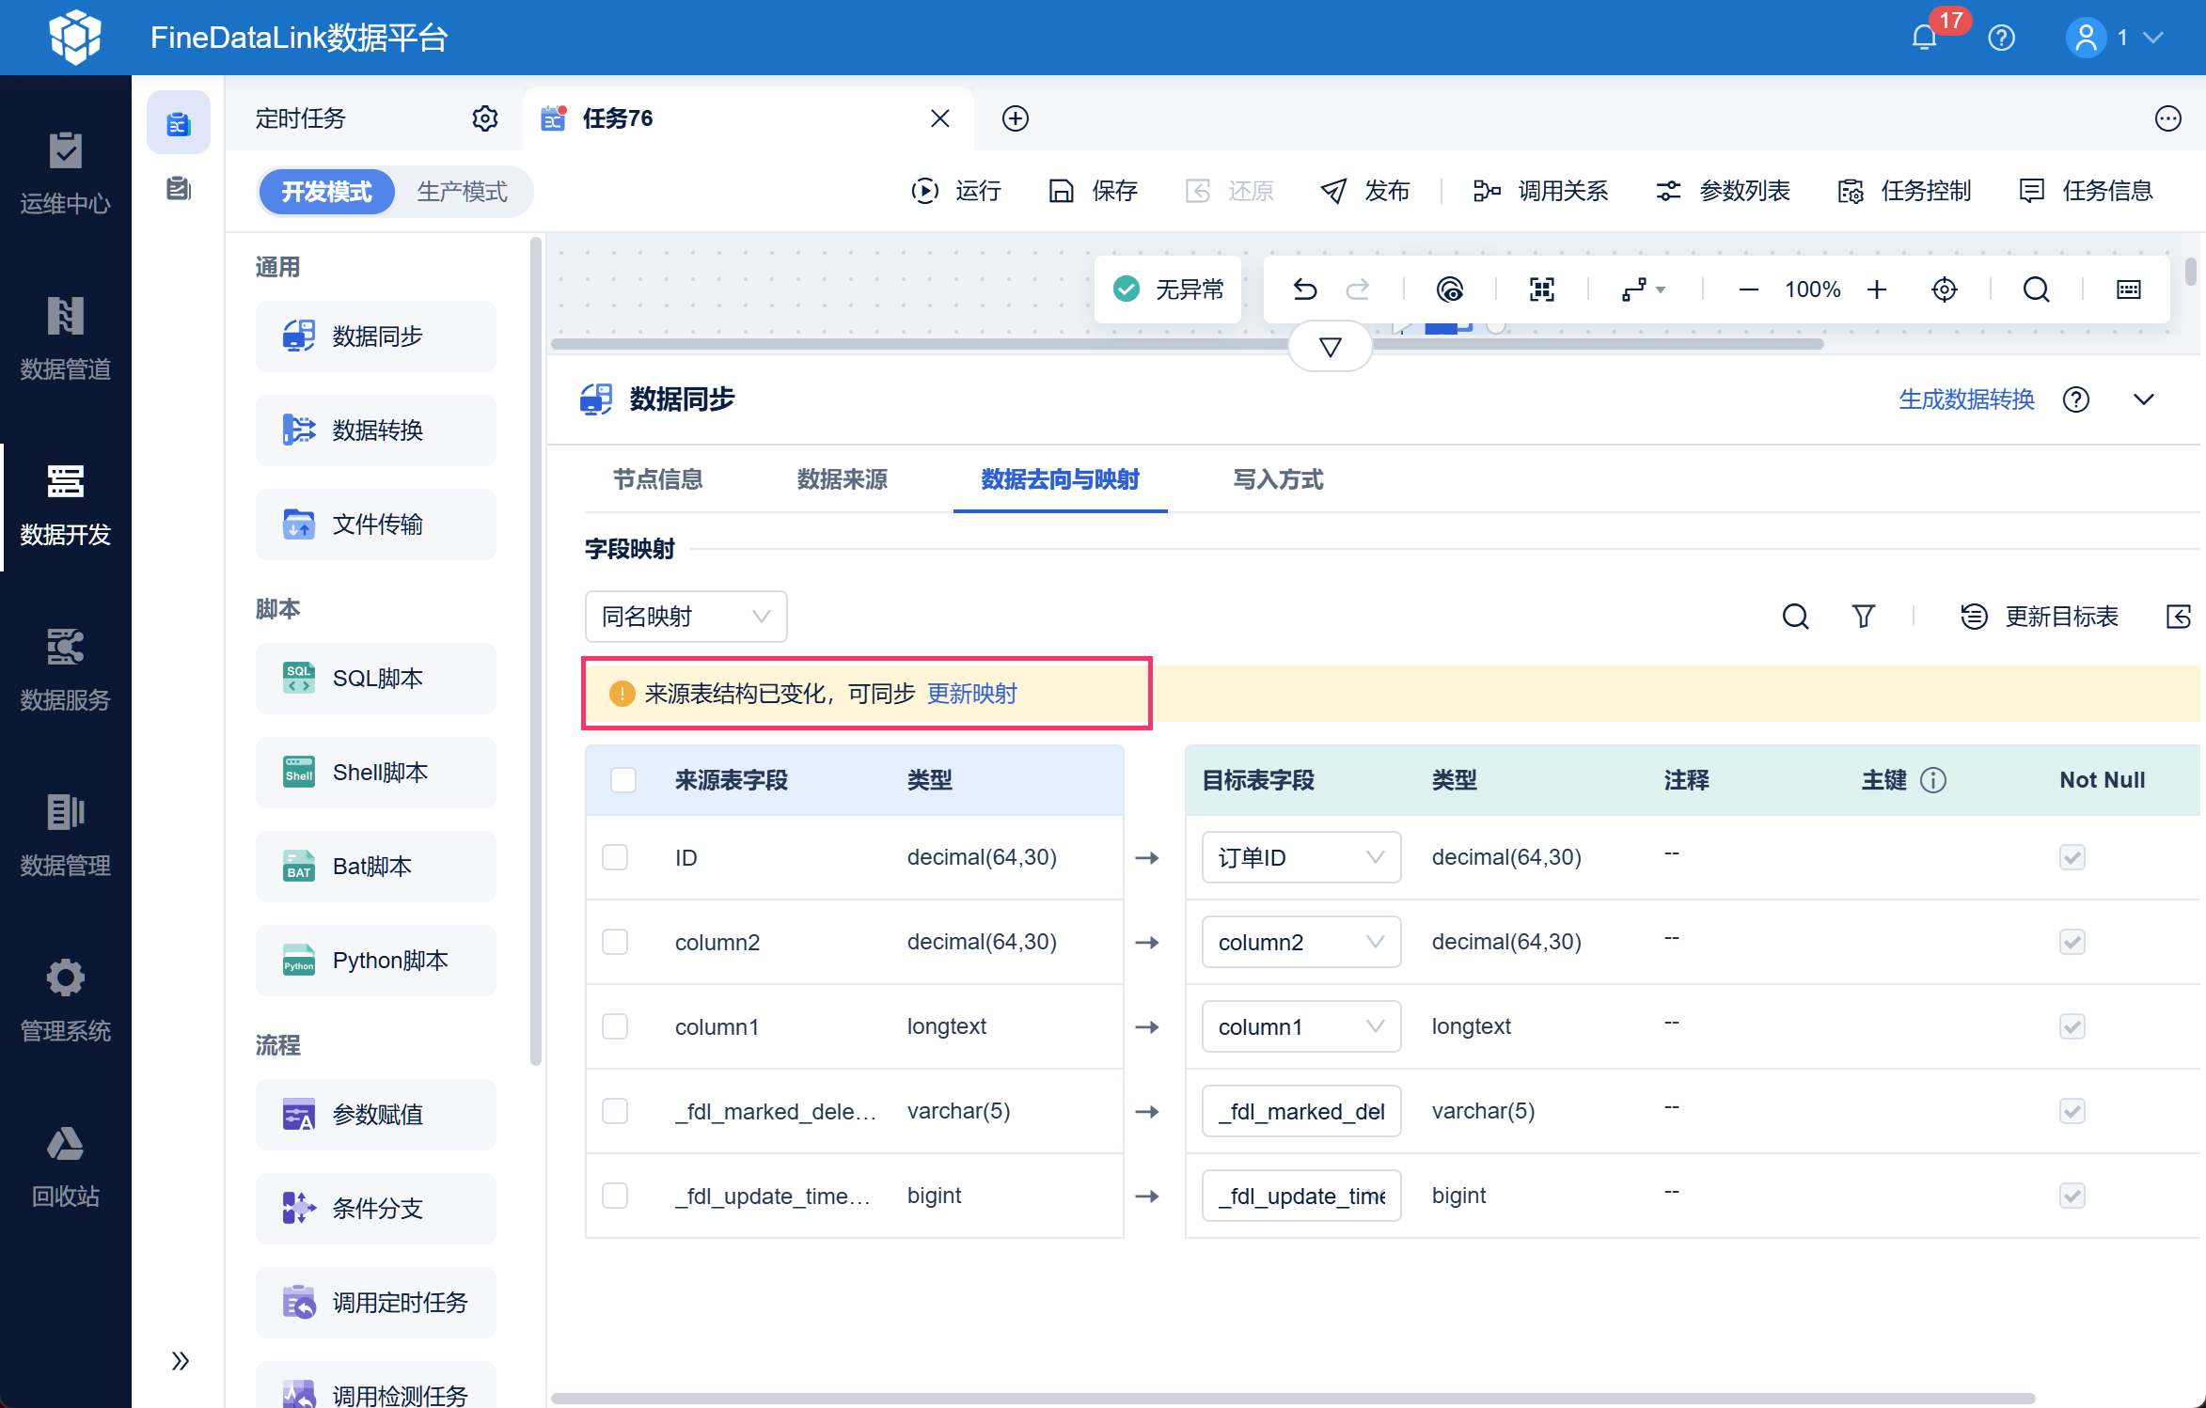Check the column1 source field row
The height and width of the screenshot is (1408, 2206).
click(615, 1026)
